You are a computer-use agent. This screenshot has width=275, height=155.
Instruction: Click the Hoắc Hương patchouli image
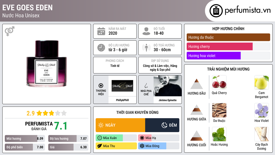pyautogui.click(x=219, y=134)
